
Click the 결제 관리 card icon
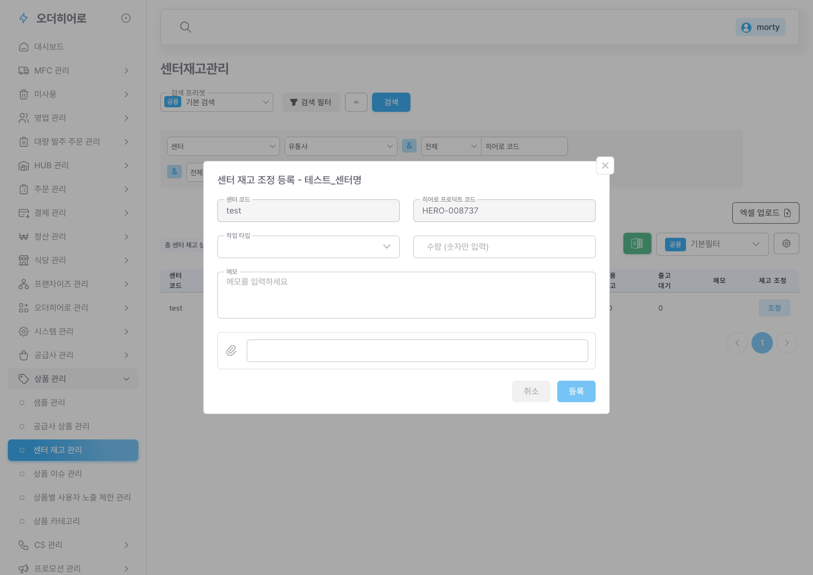[x=24, y=213]
